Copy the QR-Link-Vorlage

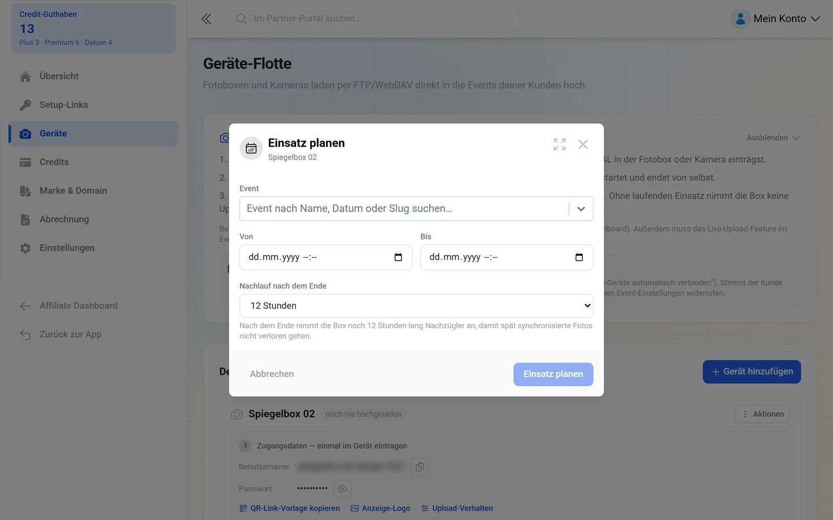289,508
